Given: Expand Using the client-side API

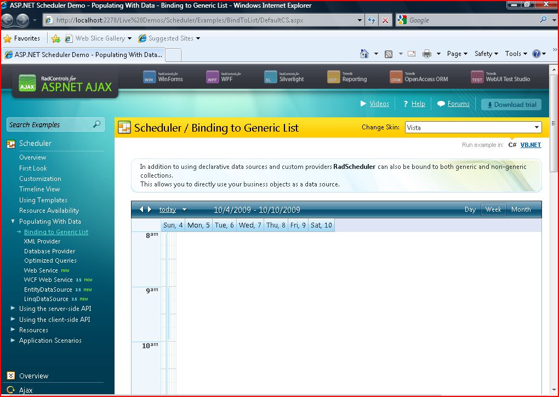Looking at the screenshot, I should tap(13, 319).
